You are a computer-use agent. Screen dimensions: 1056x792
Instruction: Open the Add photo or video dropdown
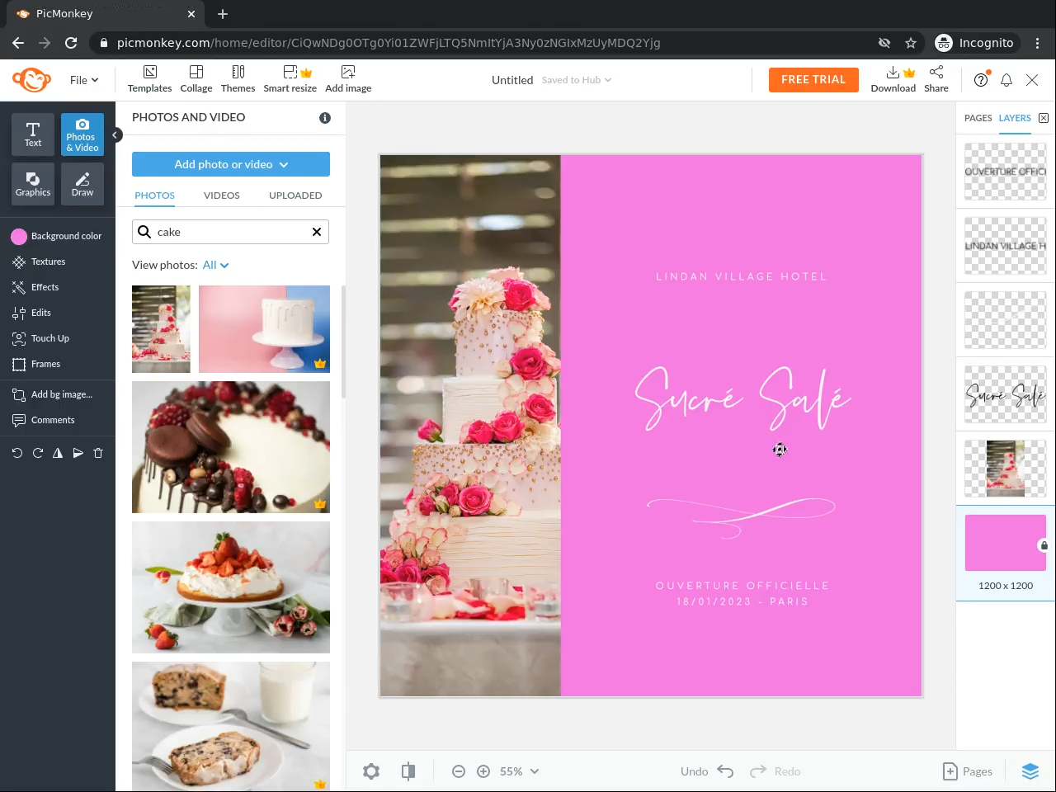pos(231,164)
